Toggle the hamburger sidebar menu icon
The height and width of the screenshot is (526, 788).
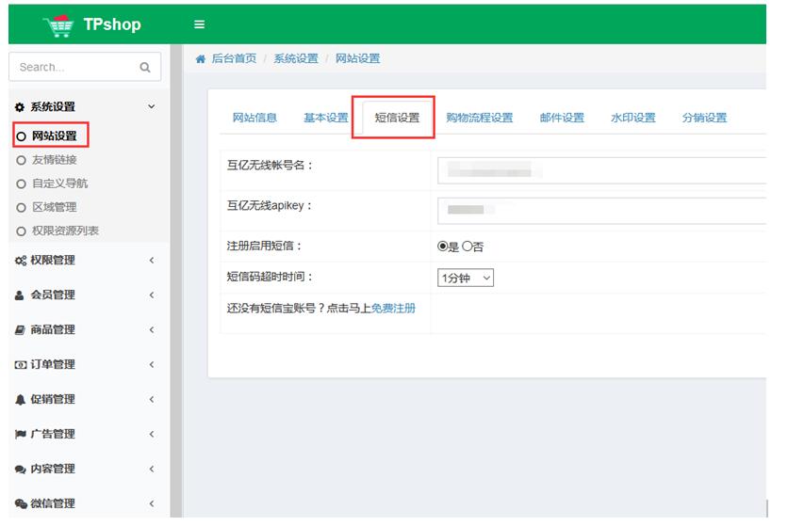[199, 24]
